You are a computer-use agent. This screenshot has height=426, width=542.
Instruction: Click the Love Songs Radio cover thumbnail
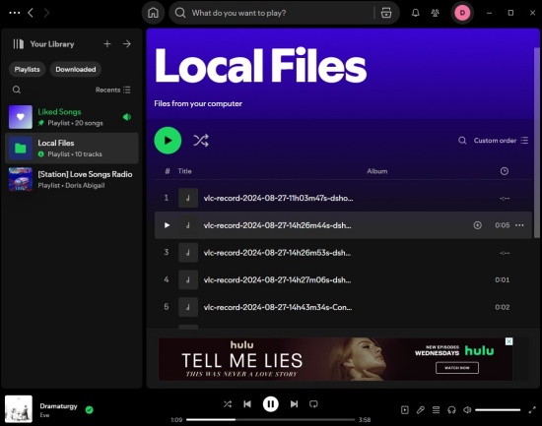[21, 179]
